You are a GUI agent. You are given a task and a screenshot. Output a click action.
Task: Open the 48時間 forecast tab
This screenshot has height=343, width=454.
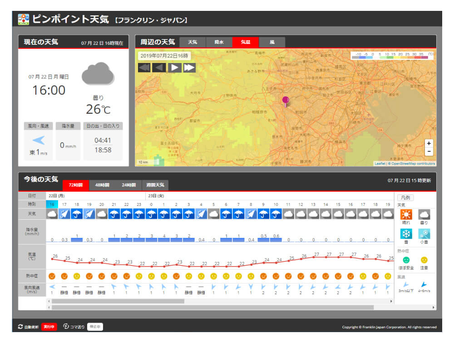coord(102,185)
